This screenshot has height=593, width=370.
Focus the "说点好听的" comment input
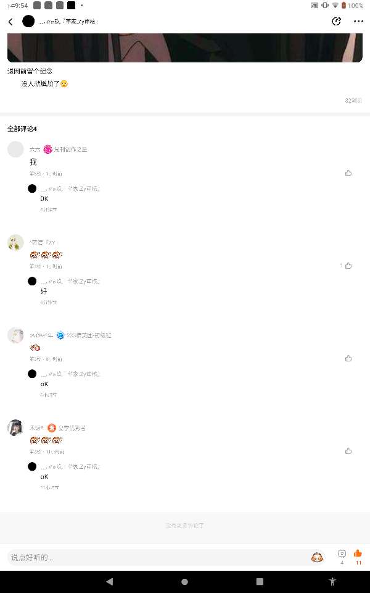pos(158,557)
